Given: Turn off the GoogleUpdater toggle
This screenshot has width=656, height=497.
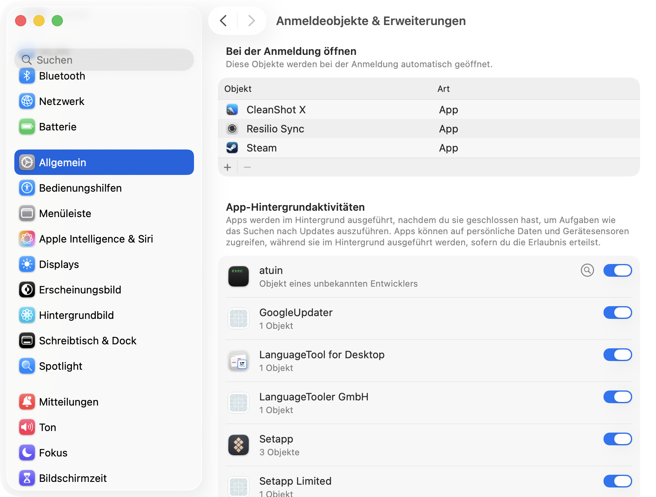Looking at the screenshot, I should [x=617, y=313].
